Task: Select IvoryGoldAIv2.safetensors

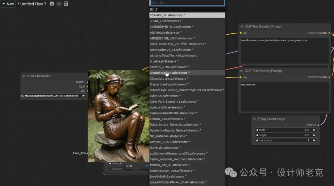Action: pyautogui.click(x=187, y=176)
